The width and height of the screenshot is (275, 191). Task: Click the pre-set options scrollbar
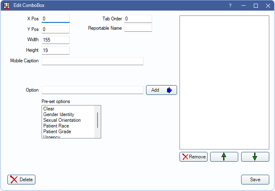[x=97, y=121]
